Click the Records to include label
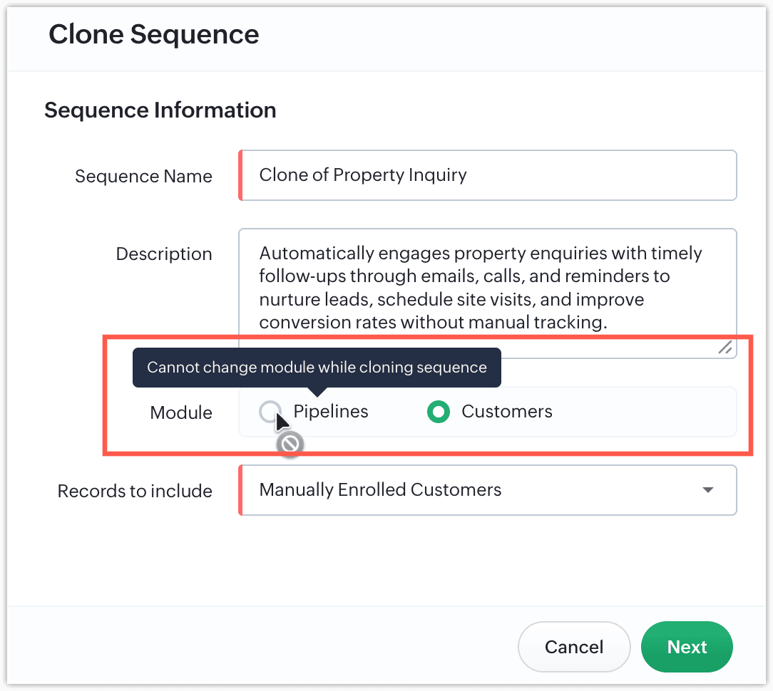Image resolution: width=773 pixels, height=691 pixels. (135, 491)
